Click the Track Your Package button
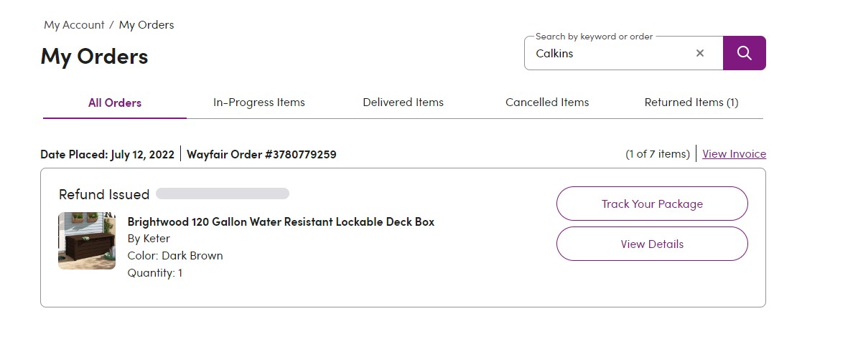853x339 pixels. coord(652,204)
